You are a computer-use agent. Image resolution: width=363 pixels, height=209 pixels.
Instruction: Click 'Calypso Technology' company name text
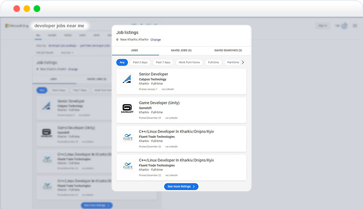click(x=153, y=79)
